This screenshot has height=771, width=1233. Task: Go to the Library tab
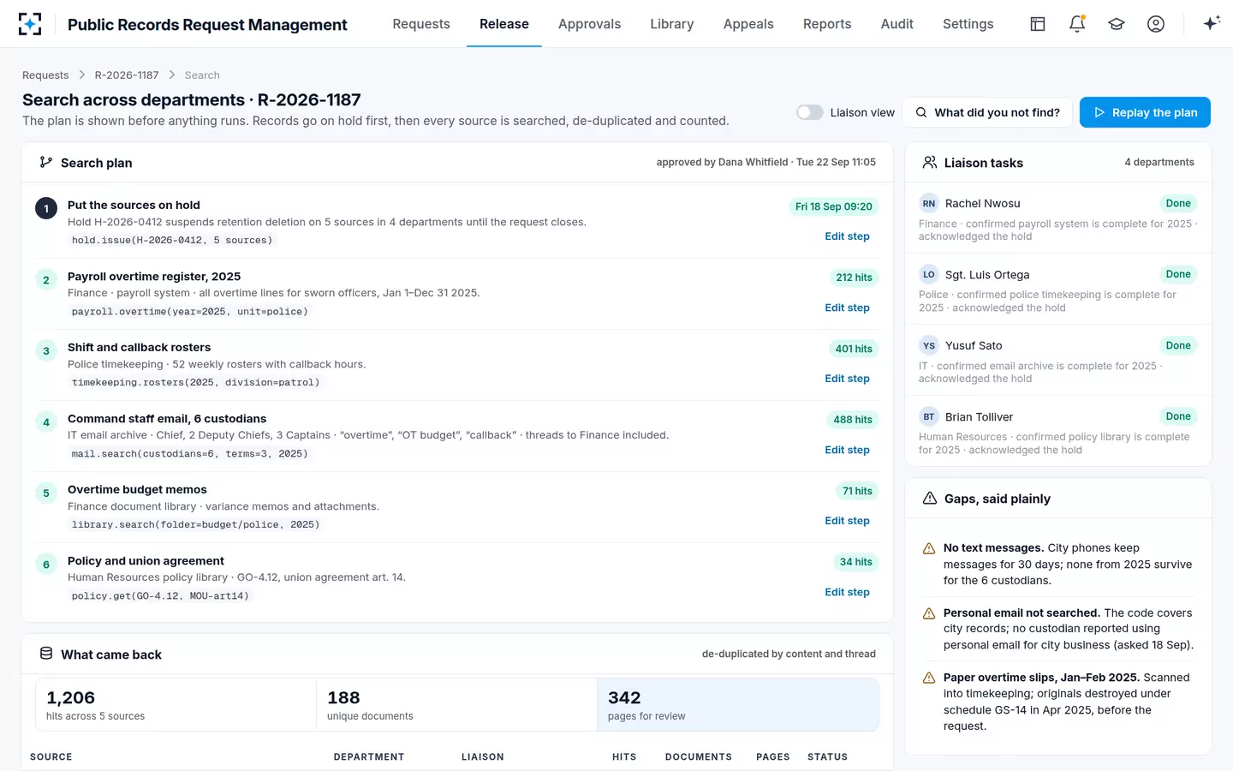[672, 24]
